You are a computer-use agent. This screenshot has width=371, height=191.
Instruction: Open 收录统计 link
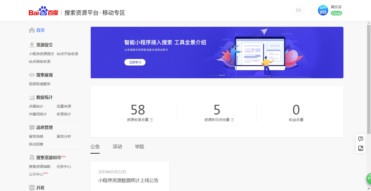(64, 114)
